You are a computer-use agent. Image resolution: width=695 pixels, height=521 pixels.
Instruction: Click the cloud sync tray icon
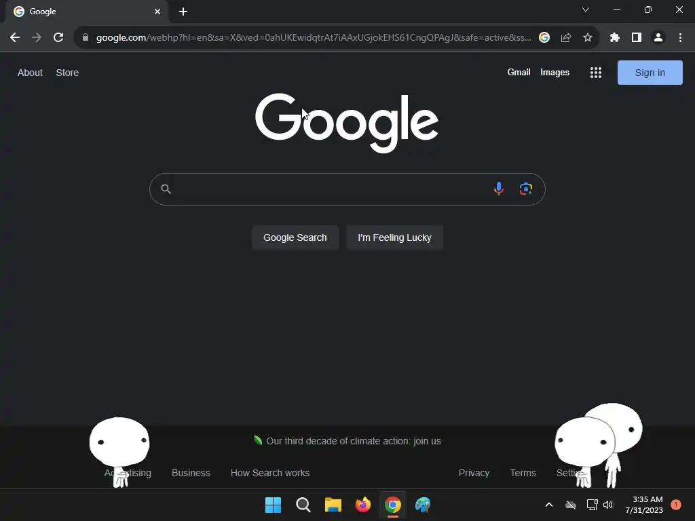(571, 505)
